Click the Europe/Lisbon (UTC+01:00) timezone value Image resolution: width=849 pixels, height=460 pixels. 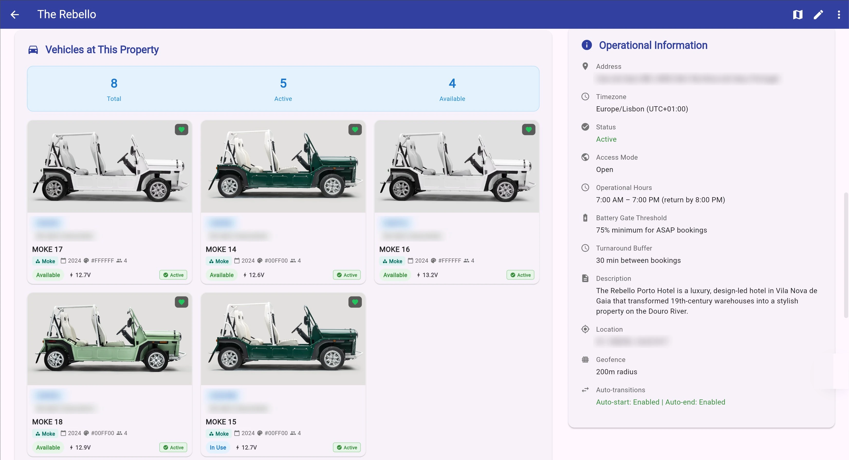(x=642, y=109)
